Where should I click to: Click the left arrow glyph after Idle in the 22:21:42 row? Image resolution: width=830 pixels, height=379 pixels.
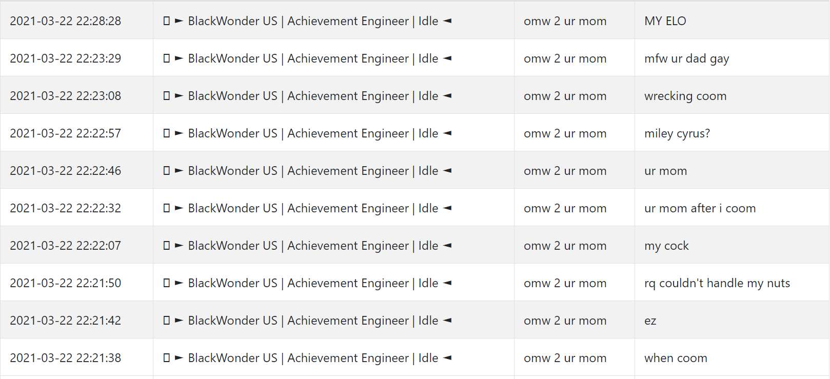[447, 321]
